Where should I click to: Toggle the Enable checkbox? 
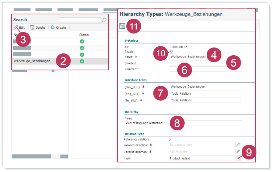[171, 52]
